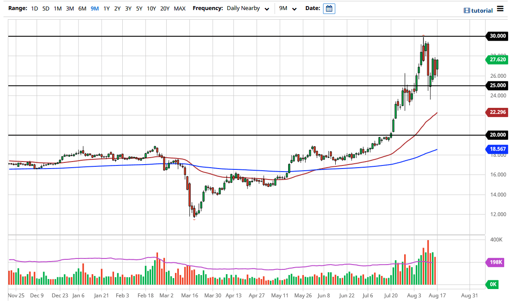Click the Nov 25 date axis label
The height and width of the screenshot is (303, 509).
coord(16,296)
